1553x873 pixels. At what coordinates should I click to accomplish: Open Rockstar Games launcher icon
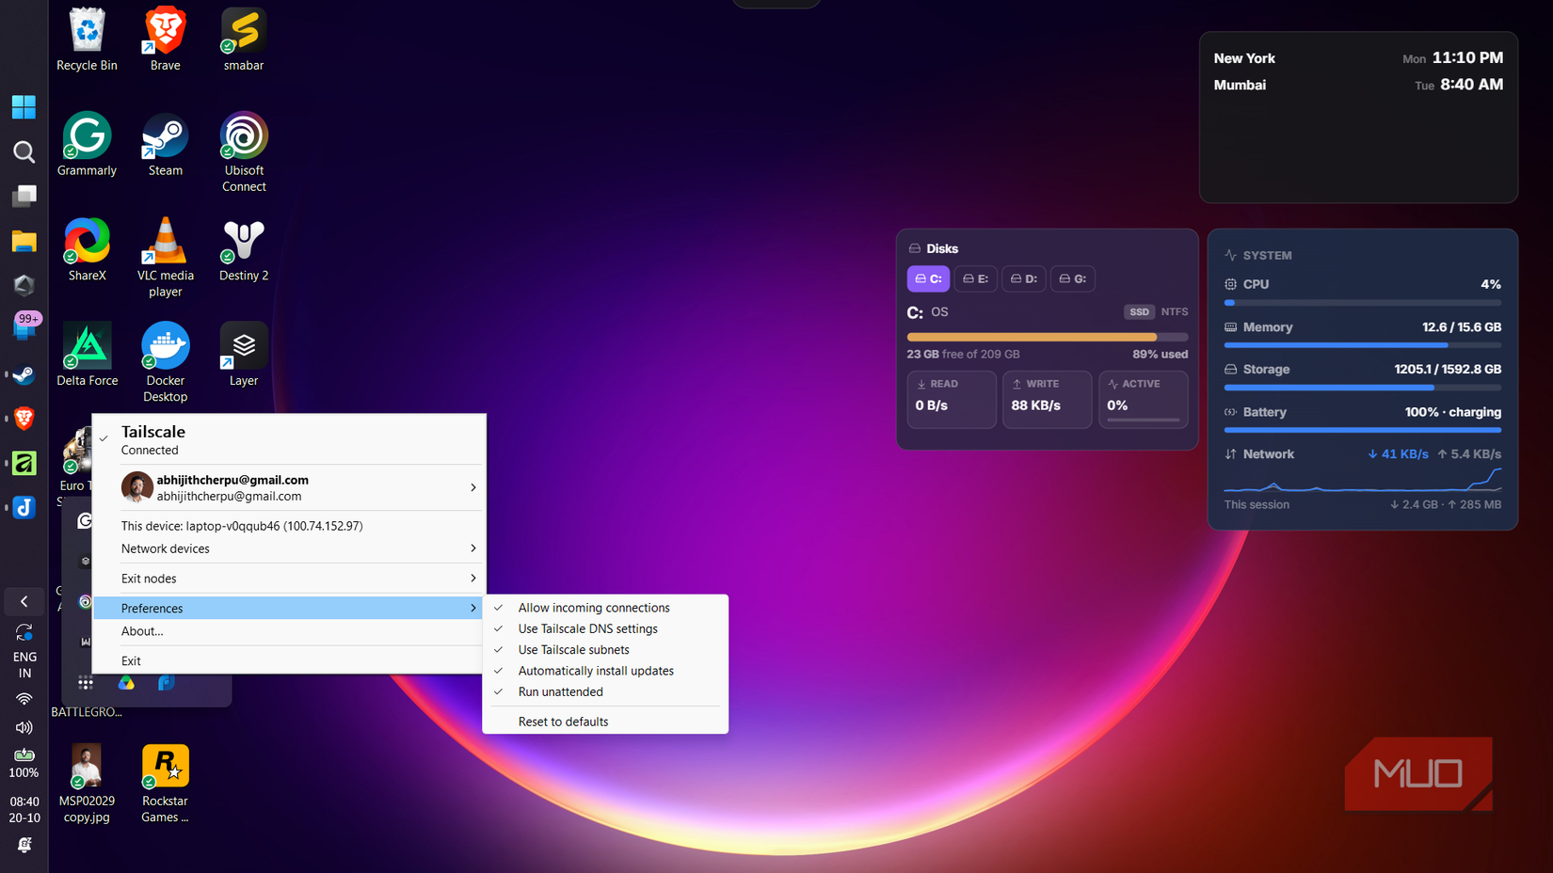point(165,784)
